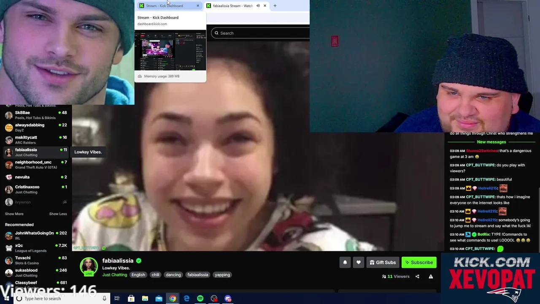Open Google Chrome from the taskbar
This screenshot has width=540, height=304.
click(173, 299)
